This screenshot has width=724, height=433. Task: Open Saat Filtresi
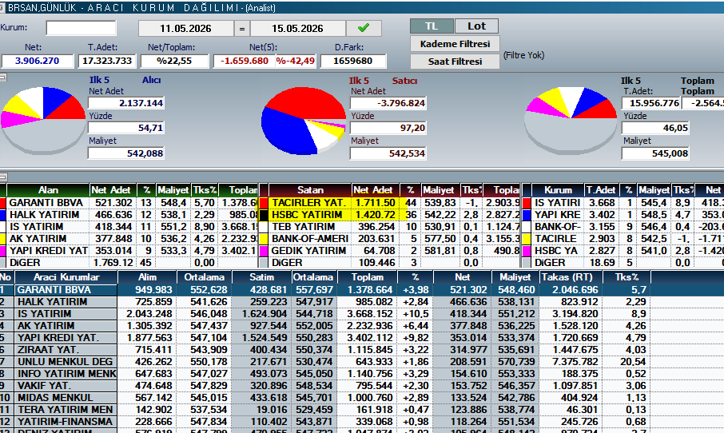pyautogui.click(x=455, y=62)
